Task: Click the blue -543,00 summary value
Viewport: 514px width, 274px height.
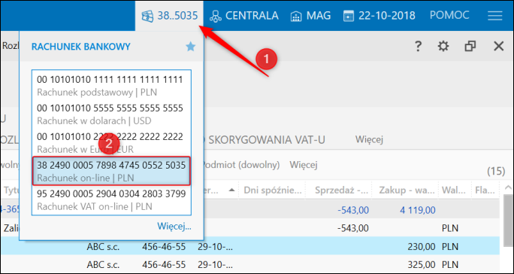Action: [x=352, y=209]
